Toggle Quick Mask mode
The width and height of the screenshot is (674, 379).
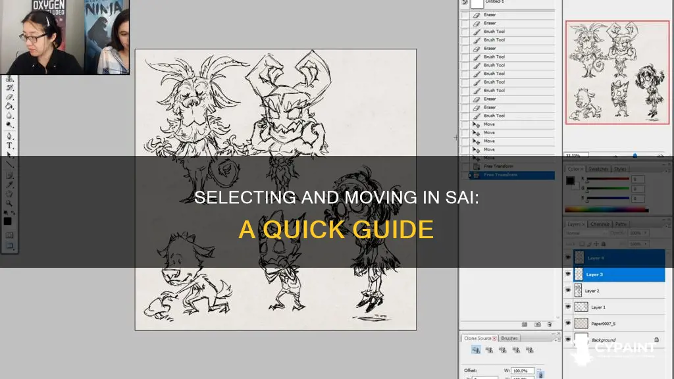tap(9, 235)
